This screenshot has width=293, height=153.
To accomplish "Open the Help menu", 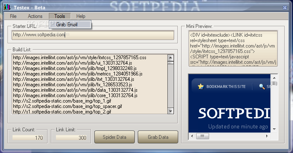I will coord(81,16).
